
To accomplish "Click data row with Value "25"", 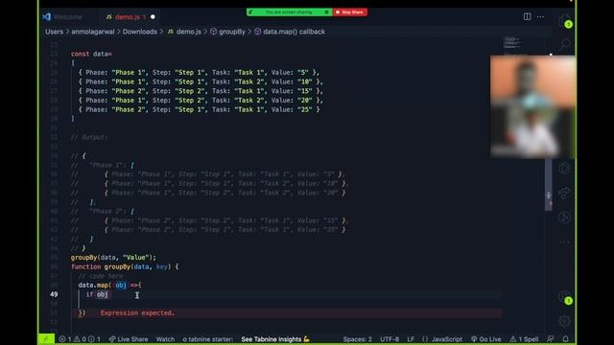I will click(x=199, y=109).
